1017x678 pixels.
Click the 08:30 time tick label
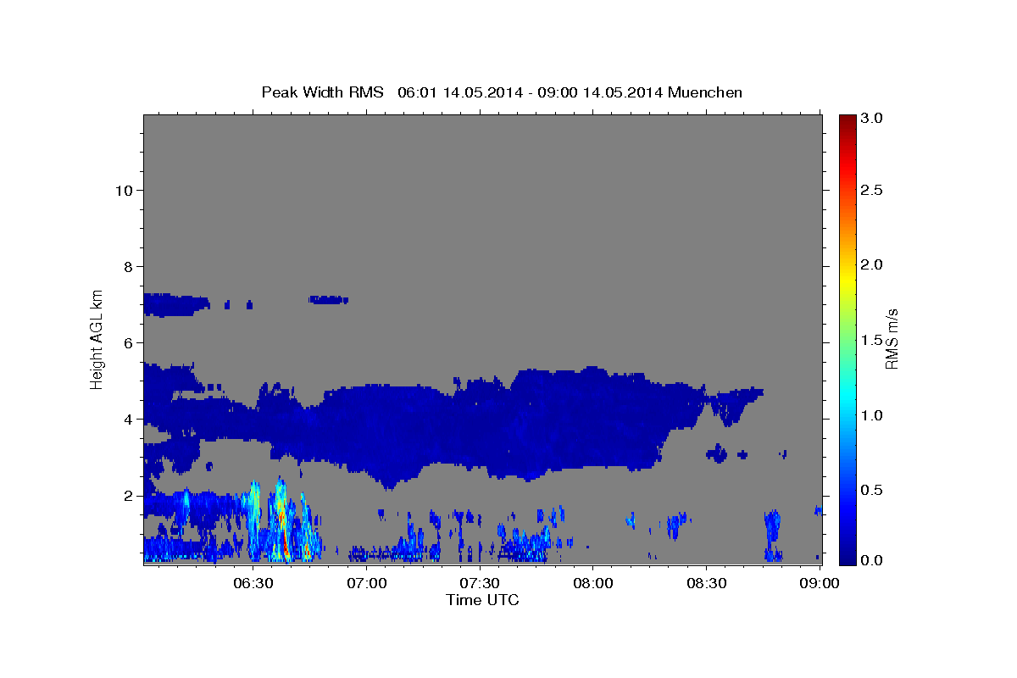click(x=707, y=583)
